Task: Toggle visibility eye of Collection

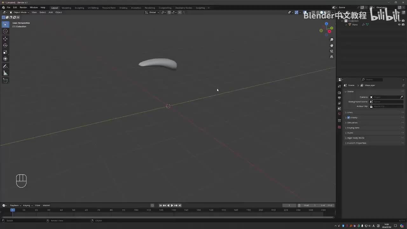Action: click(399, 21)
